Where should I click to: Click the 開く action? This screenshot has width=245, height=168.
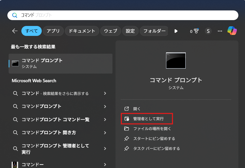click(x=137, y=109)
